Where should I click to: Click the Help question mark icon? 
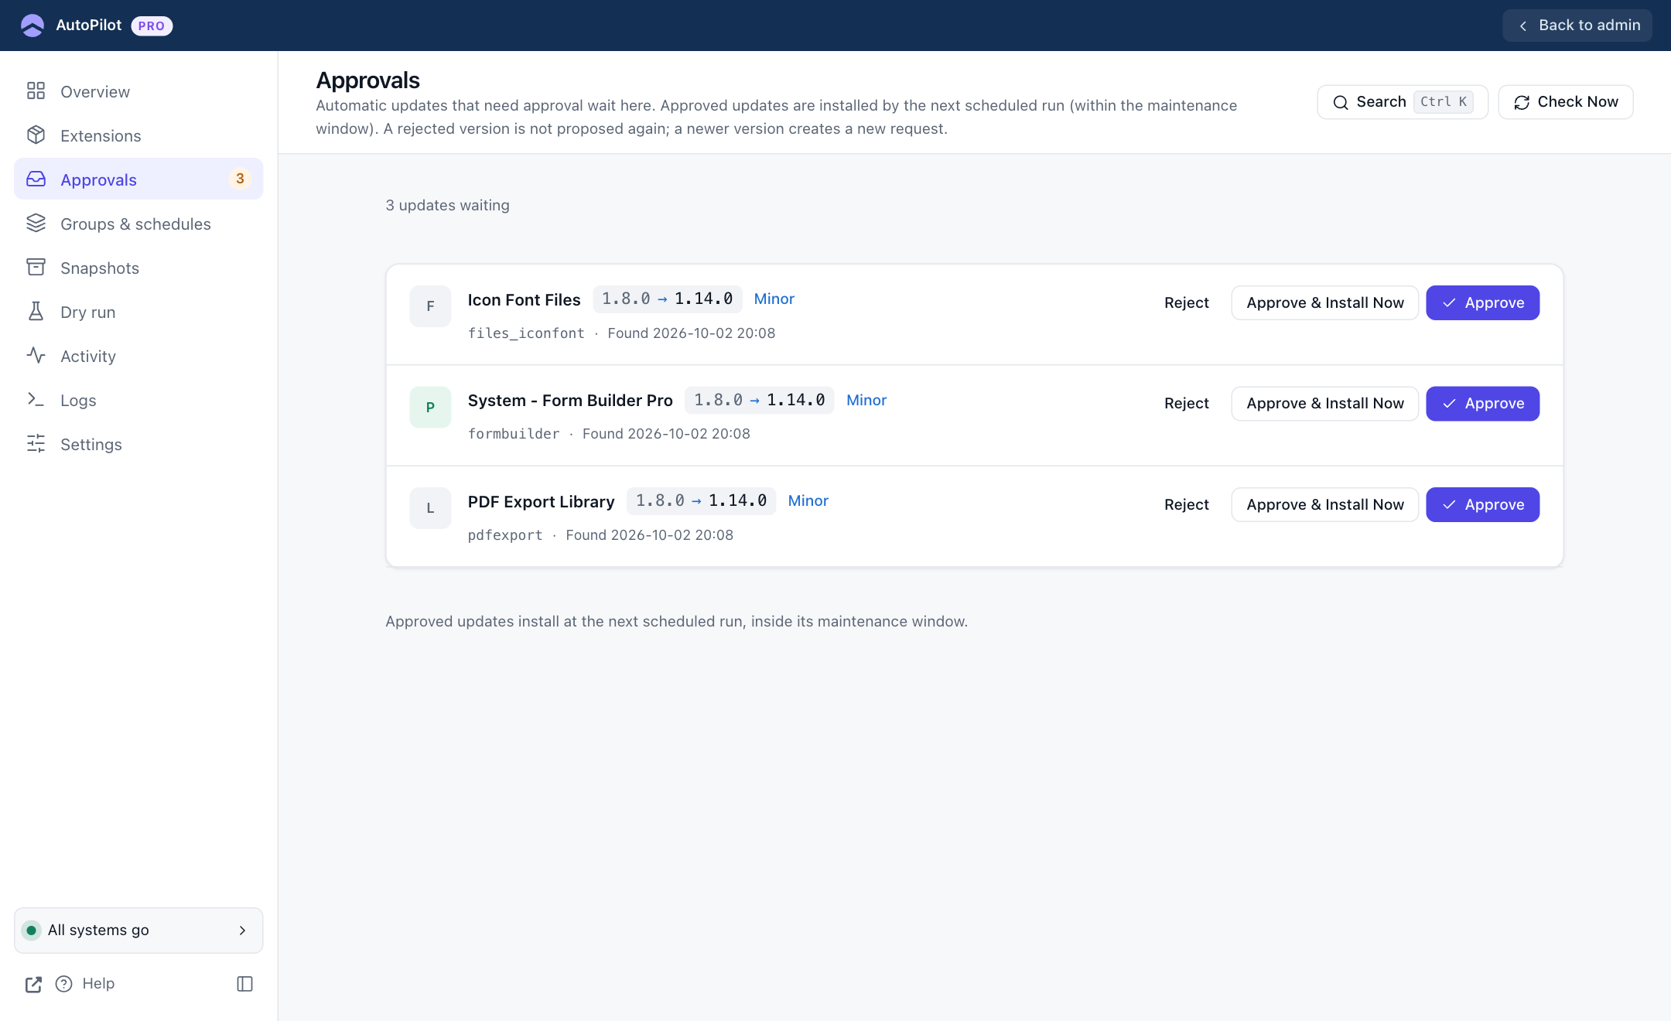(64, 984)
